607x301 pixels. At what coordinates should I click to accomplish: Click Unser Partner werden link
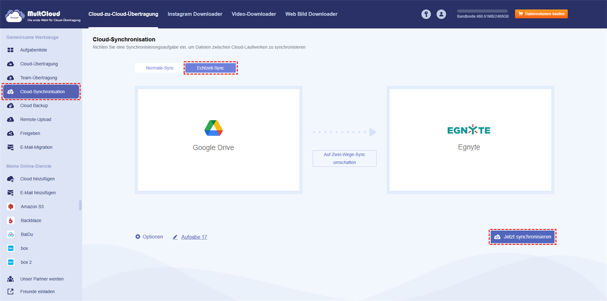click(42, 279)
